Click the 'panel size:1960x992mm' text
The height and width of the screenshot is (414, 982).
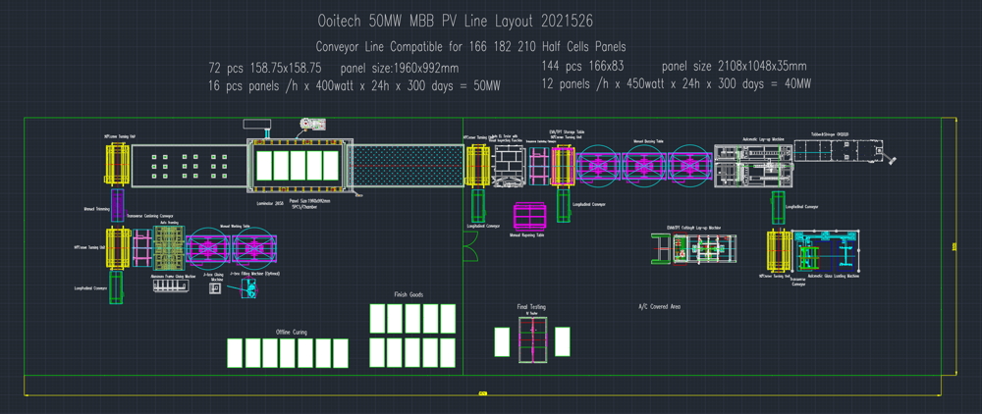coord(400,68)
